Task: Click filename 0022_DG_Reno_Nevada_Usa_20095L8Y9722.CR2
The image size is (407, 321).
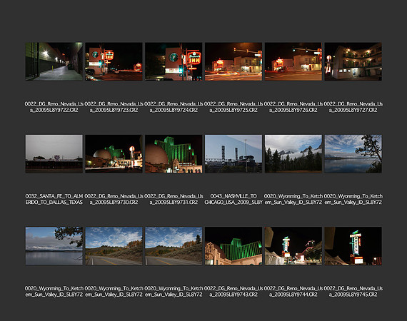Action: pos(54,107)
